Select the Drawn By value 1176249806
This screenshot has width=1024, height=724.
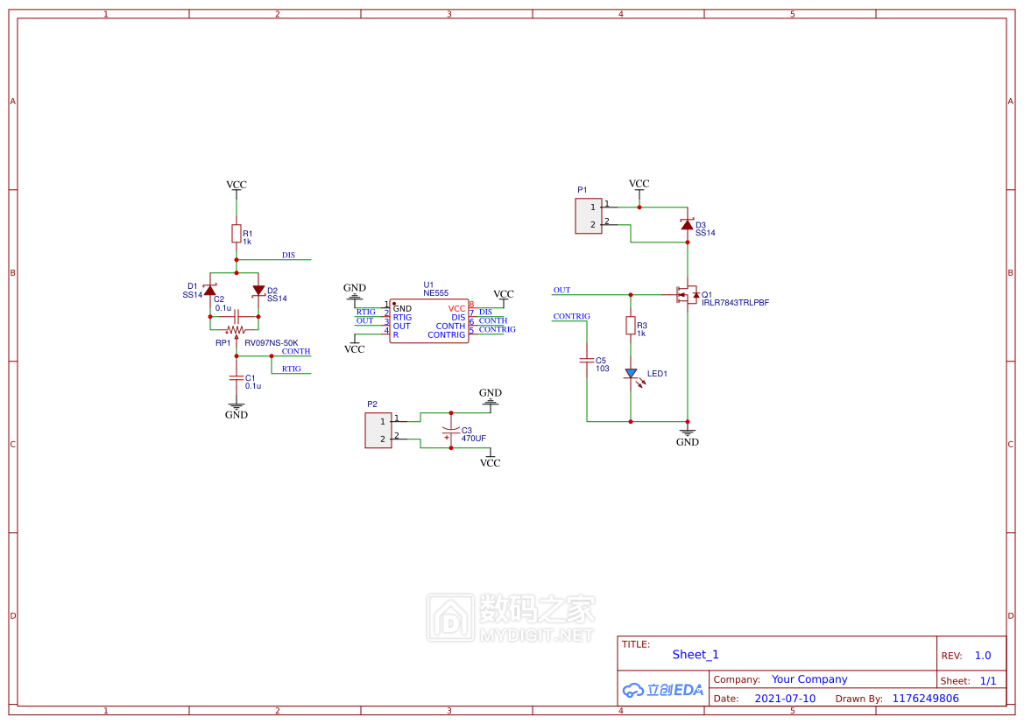point(925,699)
